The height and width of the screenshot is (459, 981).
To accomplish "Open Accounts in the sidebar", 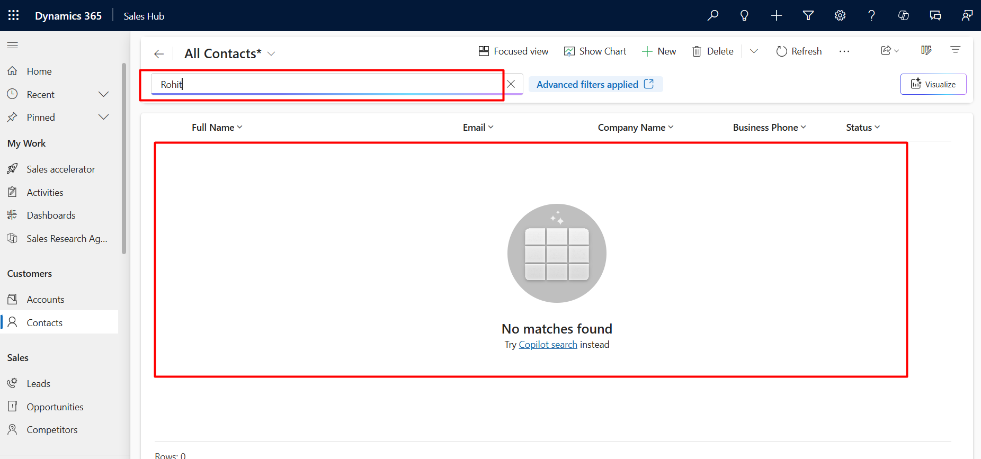I will tap(46, 300).
